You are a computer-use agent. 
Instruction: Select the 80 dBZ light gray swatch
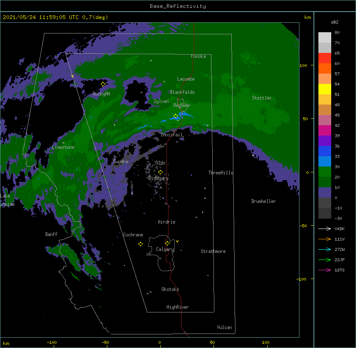click(x=325, y=38)
